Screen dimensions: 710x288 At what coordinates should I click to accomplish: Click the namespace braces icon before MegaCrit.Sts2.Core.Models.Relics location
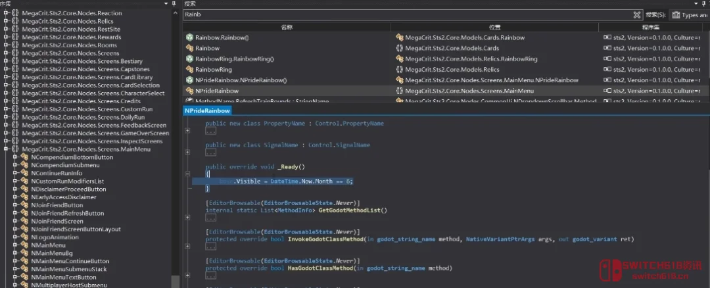tap(400, 69)
